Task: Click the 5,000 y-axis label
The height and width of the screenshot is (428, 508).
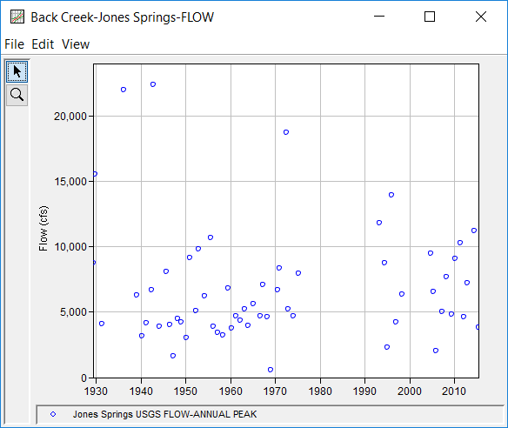Action: pyautogui.click(x=73, y=312)
